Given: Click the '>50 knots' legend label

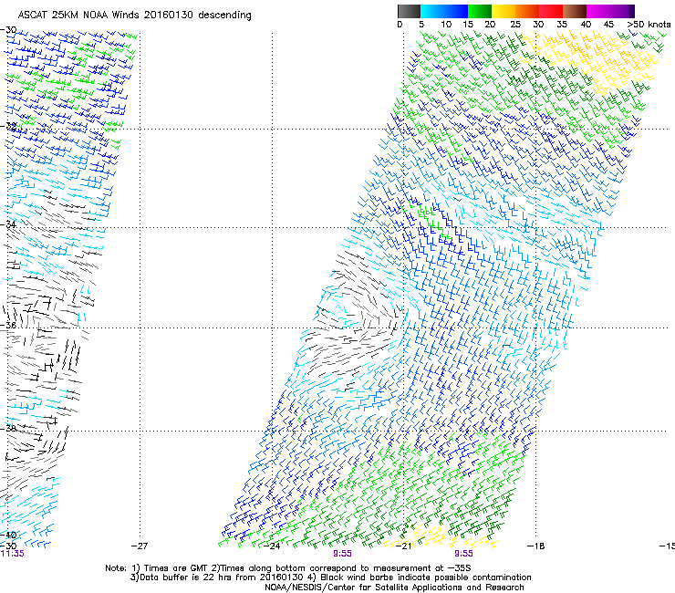Looking at the screenshot, I should [649, 25].
